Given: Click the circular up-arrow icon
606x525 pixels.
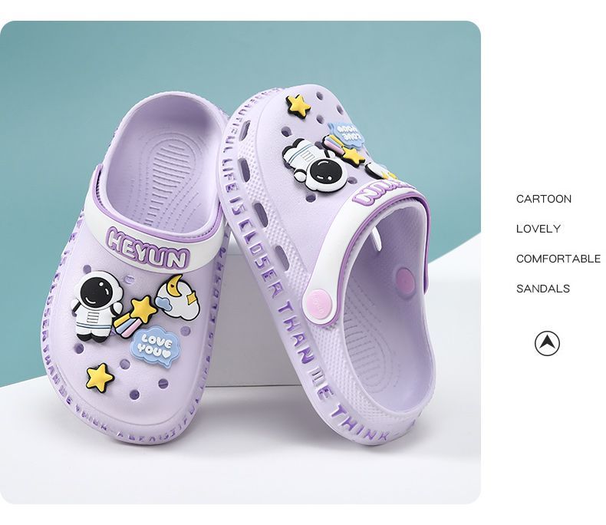Looking at the screenshot, I should click(x=547, y=343).
